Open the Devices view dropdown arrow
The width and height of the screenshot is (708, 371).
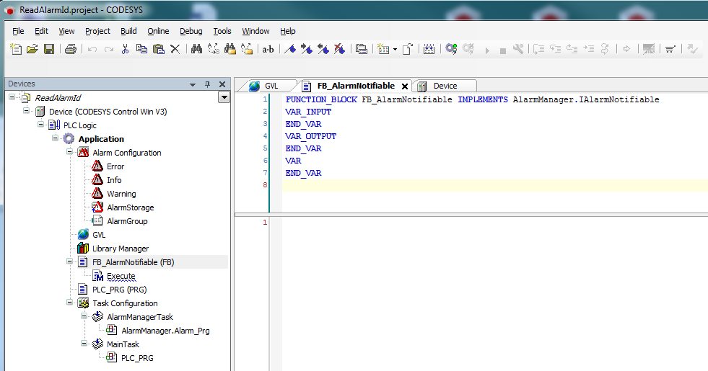tap(223, 98)
